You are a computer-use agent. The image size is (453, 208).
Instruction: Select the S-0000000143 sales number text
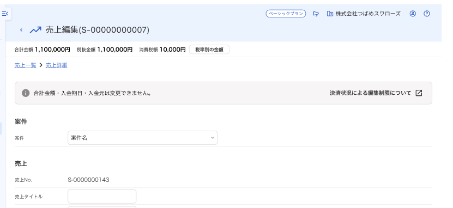[88, 180]
